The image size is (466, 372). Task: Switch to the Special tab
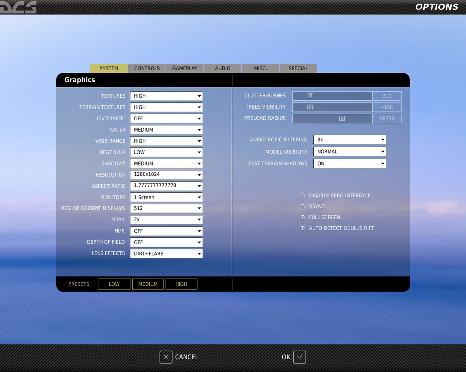[x=298, y=68]
